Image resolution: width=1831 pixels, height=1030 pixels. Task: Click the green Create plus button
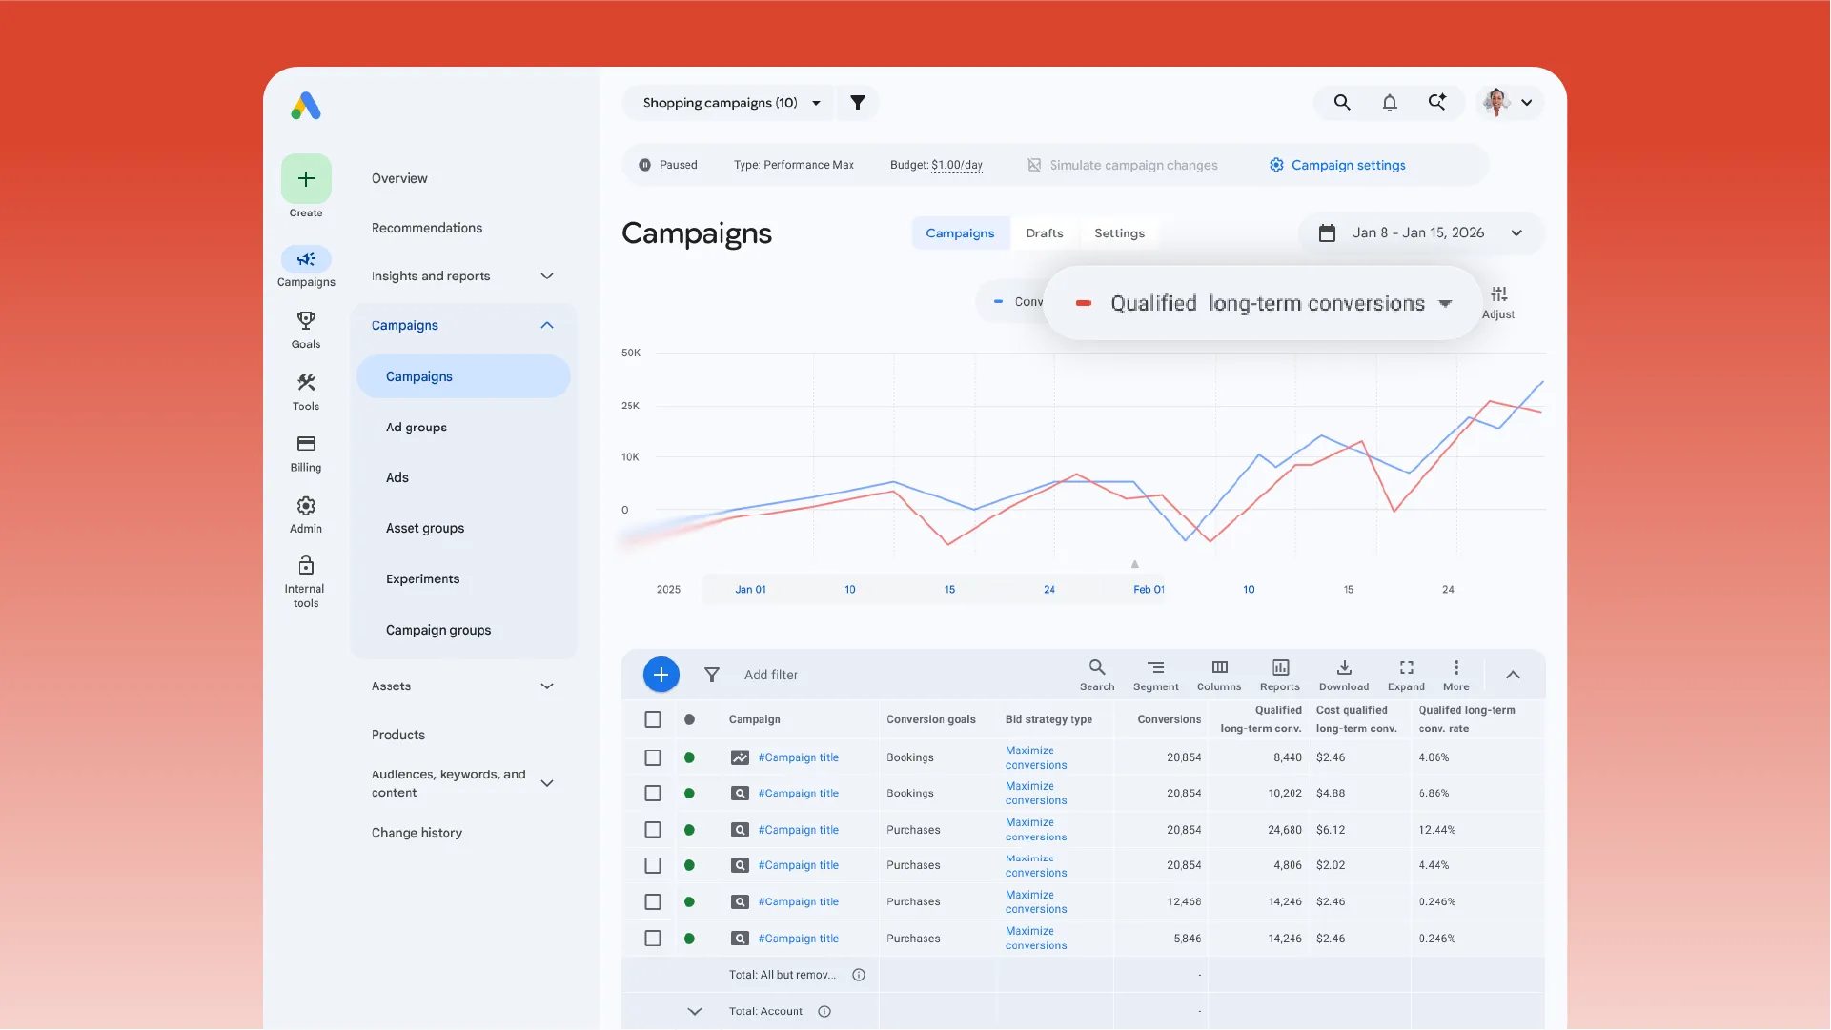[x=306, y=179]
